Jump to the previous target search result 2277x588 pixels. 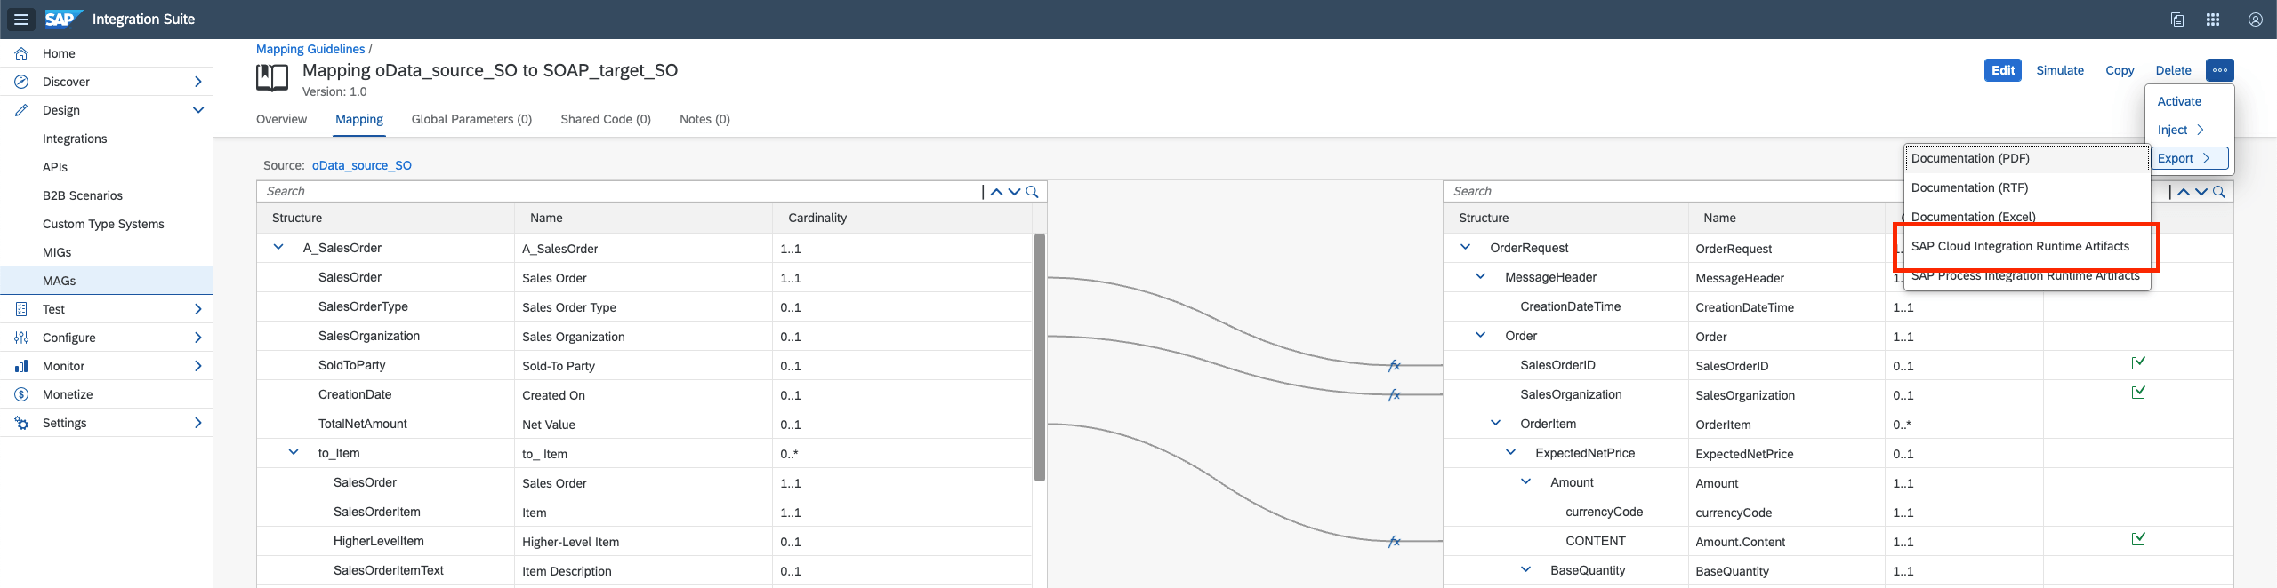coord(2183,192)
